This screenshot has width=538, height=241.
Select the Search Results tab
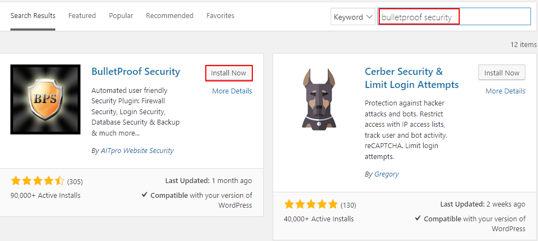coord(33,16)
